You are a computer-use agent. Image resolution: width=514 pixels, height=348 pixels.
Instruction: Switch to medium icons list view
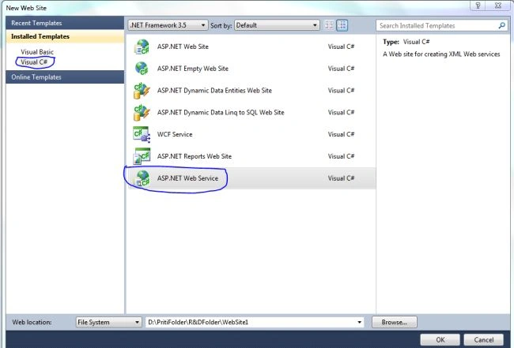coord(342,25)
